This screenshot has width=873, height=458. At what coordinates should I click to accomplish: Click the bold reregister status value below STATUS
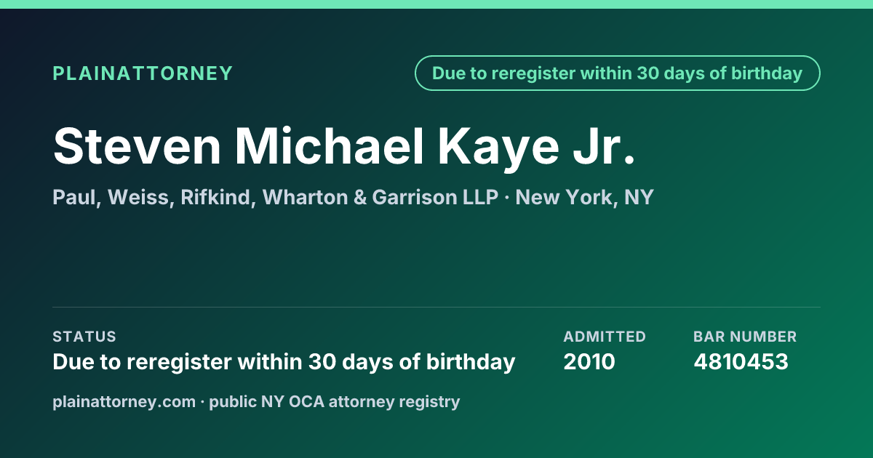click(x=284, y=362)
